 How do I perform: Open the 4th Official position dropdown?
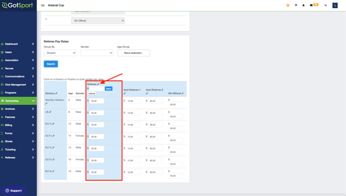98,21
